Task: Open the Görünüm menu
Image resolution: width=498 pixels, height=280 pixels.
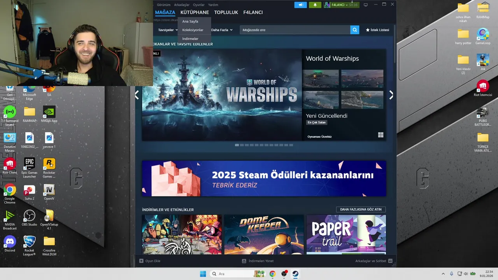Action: [x=164, y=5]
